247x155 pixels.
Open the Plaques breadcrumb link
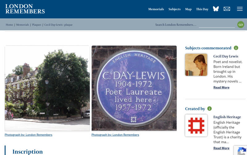coord(36,25)
